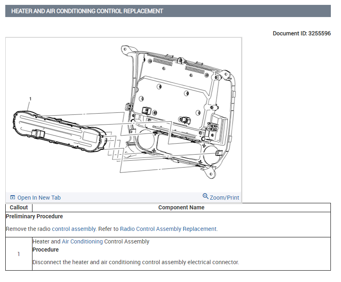
Task: Click the Open In New Tab icon
Action: [13, 198]
